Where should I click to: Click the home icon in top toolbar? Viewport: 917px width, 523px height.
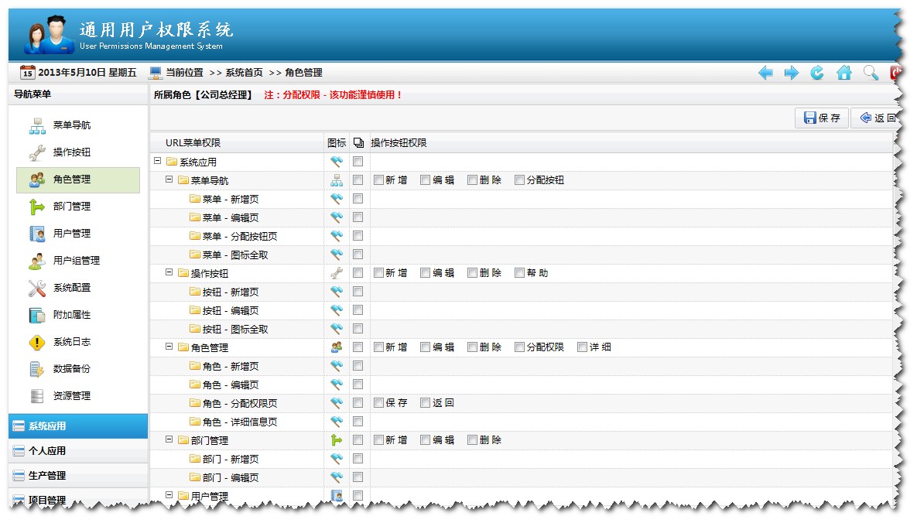[x=843, y=72]
